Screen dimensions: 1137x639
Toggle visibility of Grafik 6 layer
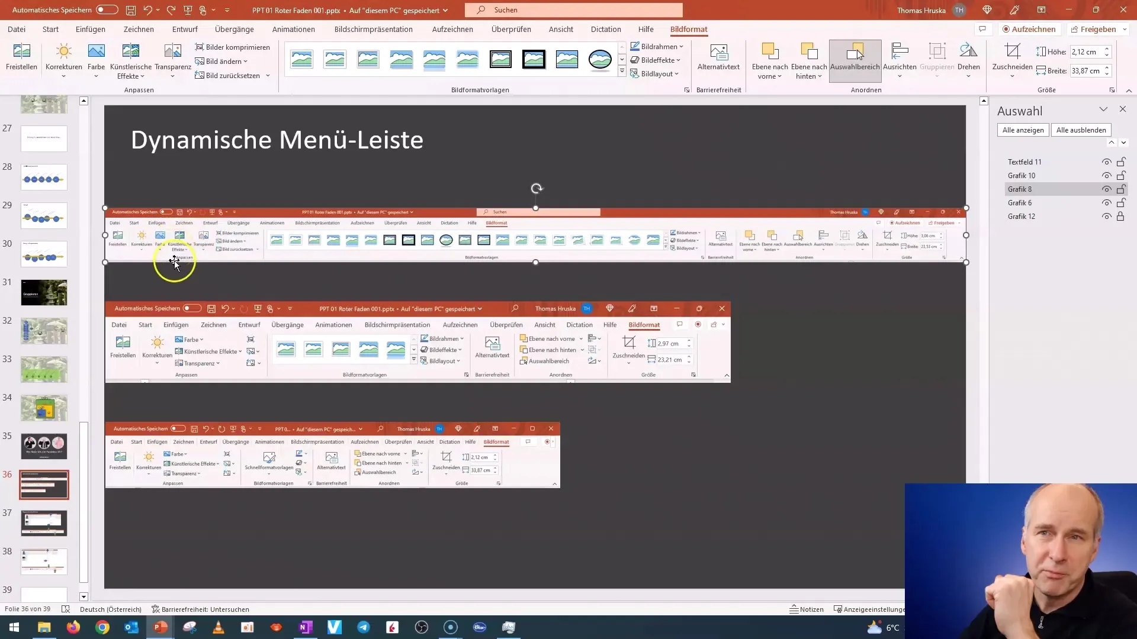pos(1107,202)
